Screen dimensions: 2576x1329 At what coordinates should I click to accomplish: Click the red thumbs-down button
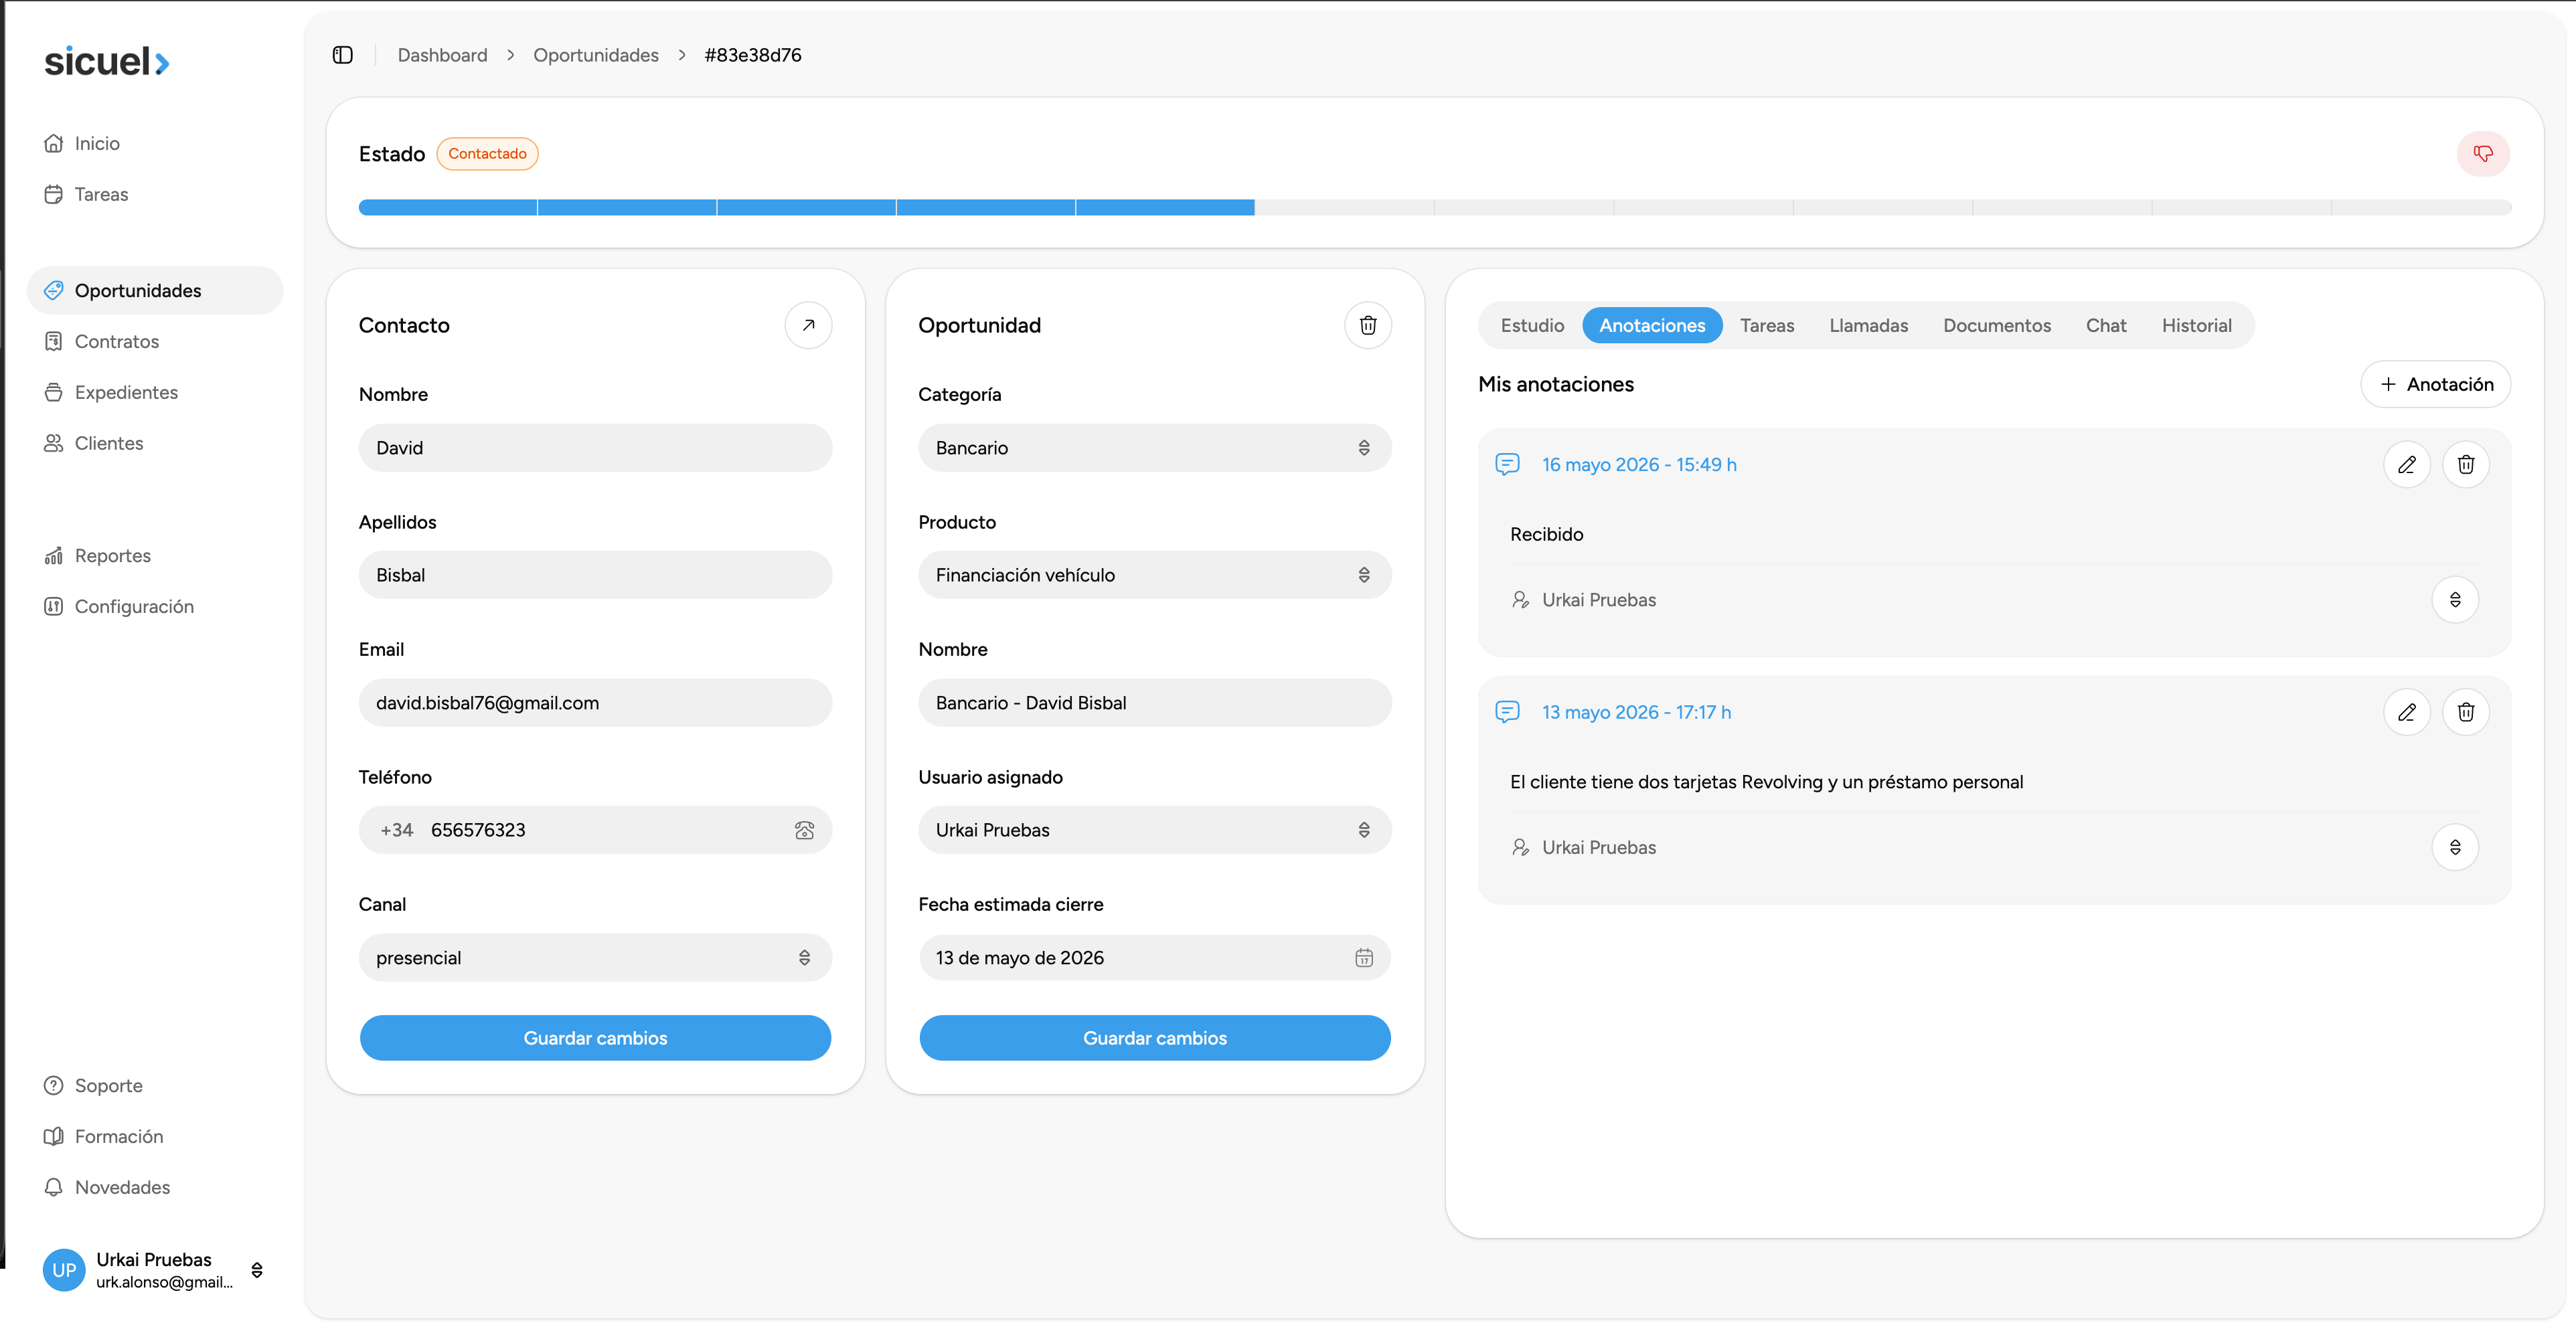tap(2483, 154)
